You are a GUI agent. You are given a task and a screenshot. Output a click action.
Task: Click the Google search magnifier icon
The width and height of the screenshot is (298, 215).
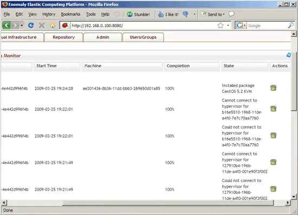tap(291, 25)
